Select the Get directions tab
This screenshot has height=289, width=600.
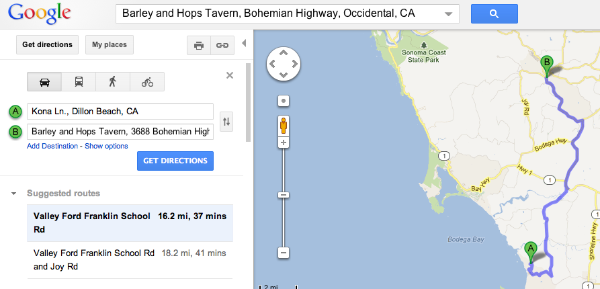tap(47, 45)
